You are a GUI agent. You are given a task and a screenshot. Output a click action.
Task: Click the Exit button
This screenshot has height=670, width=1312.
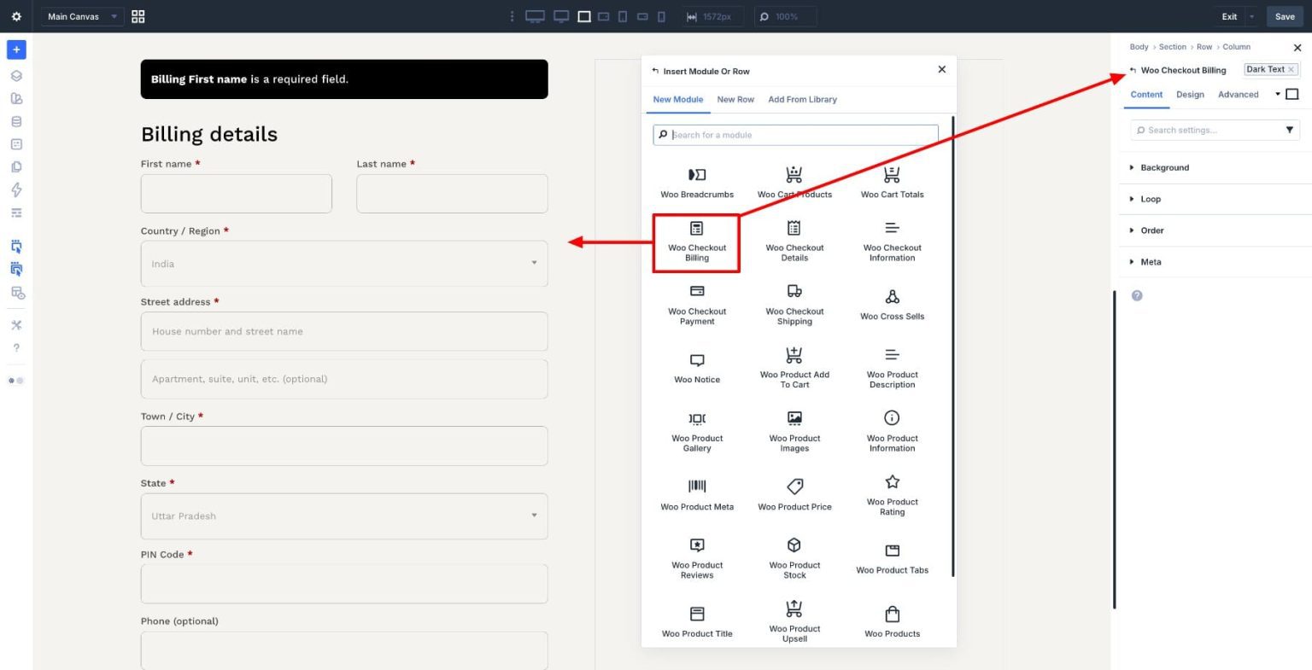[1229, 16]
